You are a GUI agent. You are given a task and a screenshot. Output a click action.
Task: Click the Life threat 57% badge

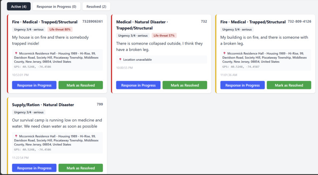pos(164,36)
